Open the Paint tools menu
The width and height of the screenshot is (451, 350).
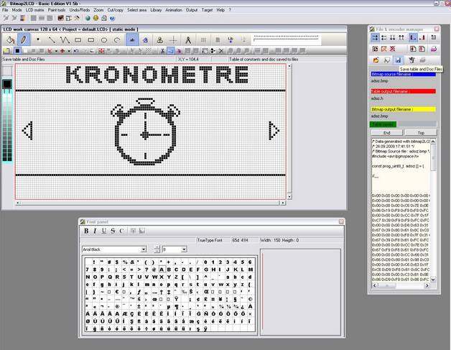57,10
